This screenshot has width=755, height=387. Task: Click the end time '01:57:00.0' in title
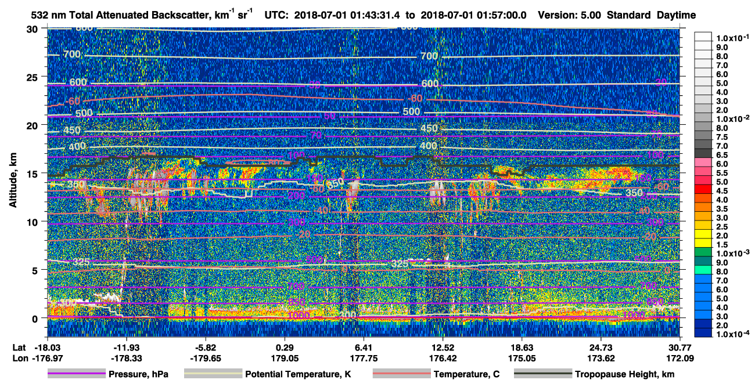501,16
